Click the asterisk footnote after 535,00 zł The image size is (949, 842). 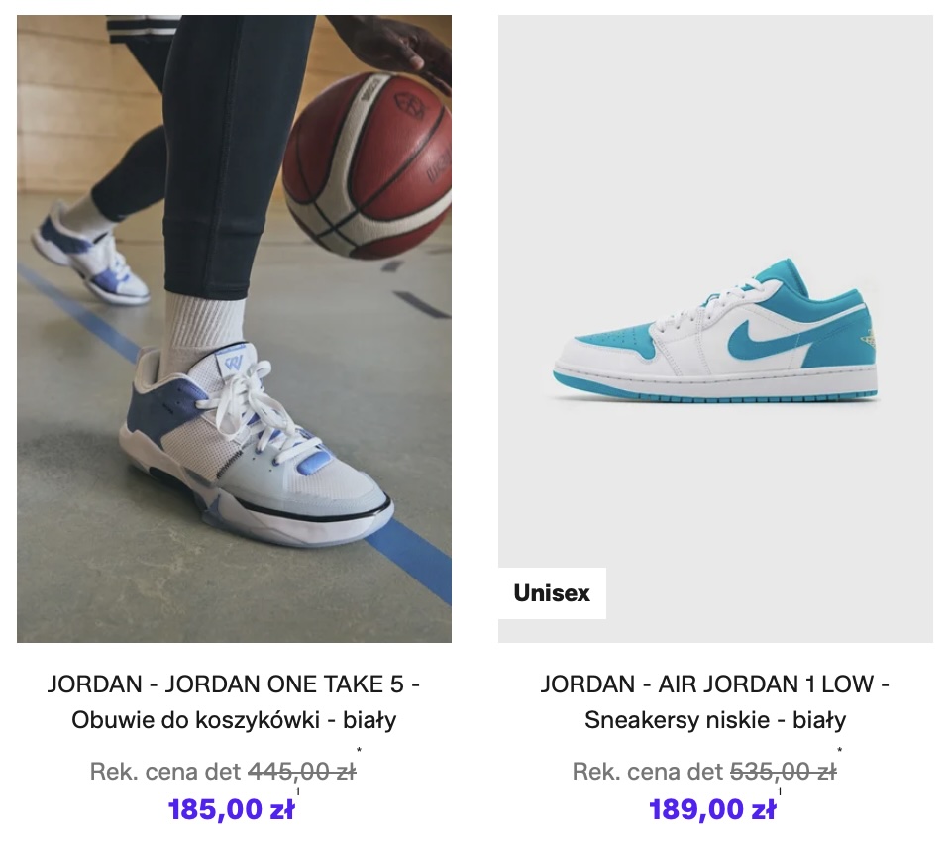pos(840,751)
